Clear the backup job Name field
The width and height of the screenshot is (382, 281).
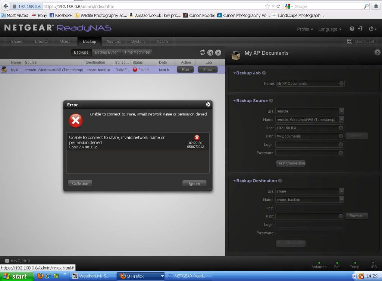(x=341, y=84)
